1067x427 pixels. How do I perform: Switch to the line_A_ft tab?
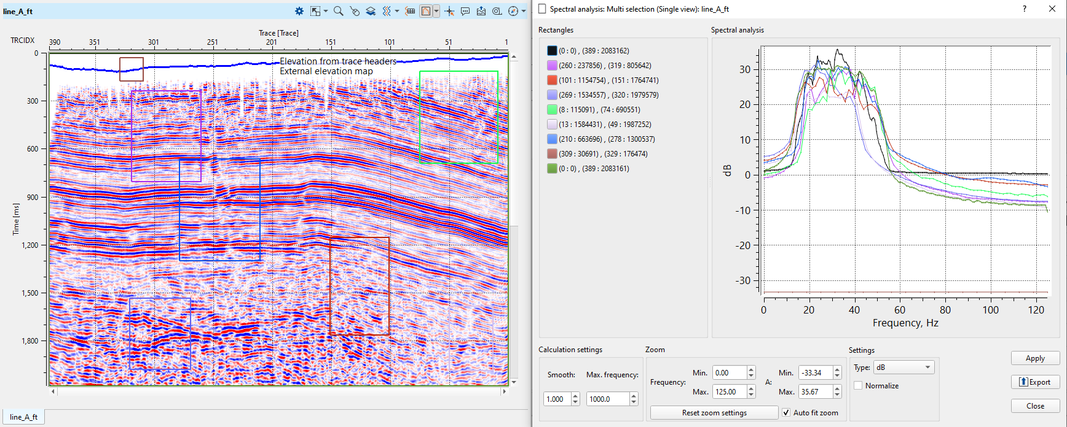(x=24, y=417)
